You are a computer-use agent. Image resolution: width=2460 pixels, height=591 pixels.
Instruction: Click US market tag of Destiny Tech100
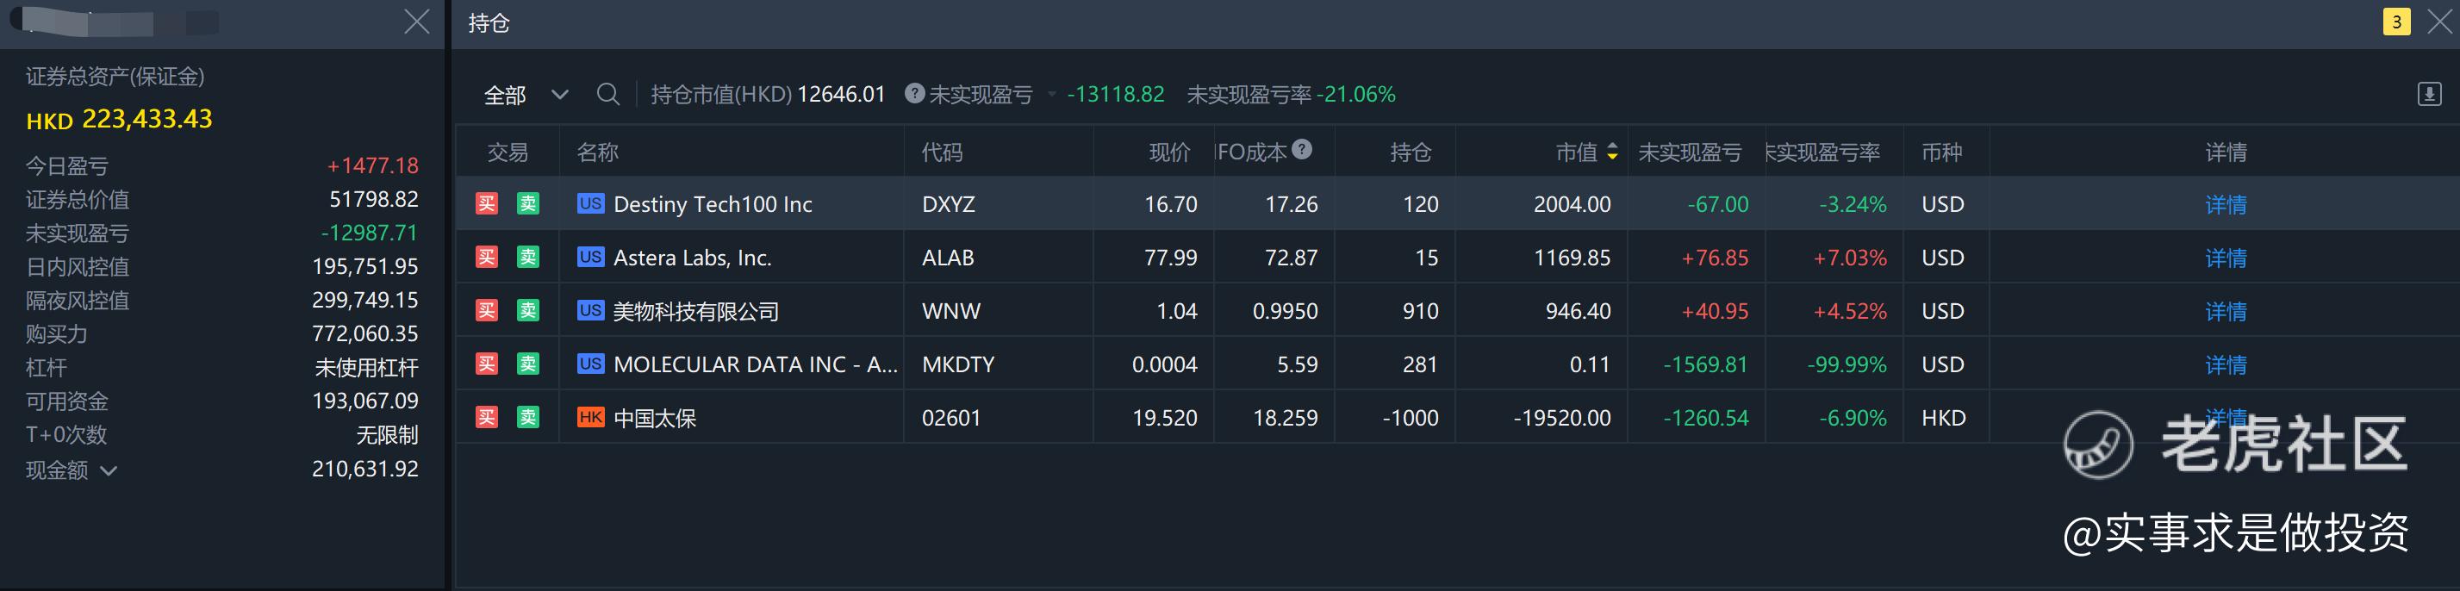(x=590, y=203)
